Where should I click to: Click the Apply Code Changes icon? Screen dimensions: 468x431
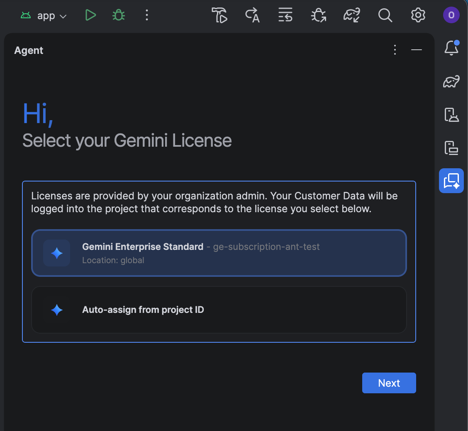[285, 15]
